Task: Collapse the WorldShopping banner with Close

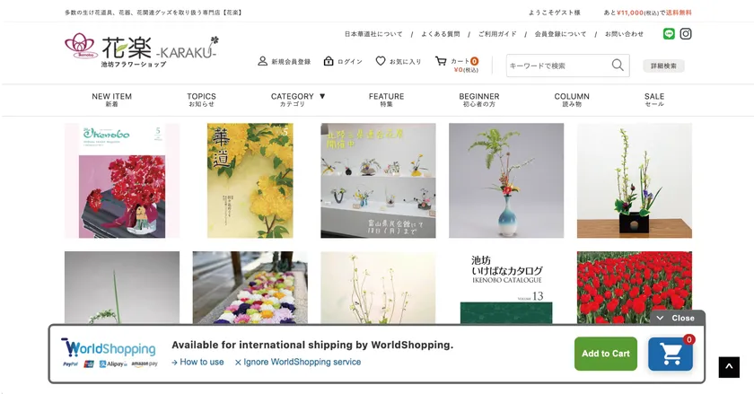Action: 677,318
